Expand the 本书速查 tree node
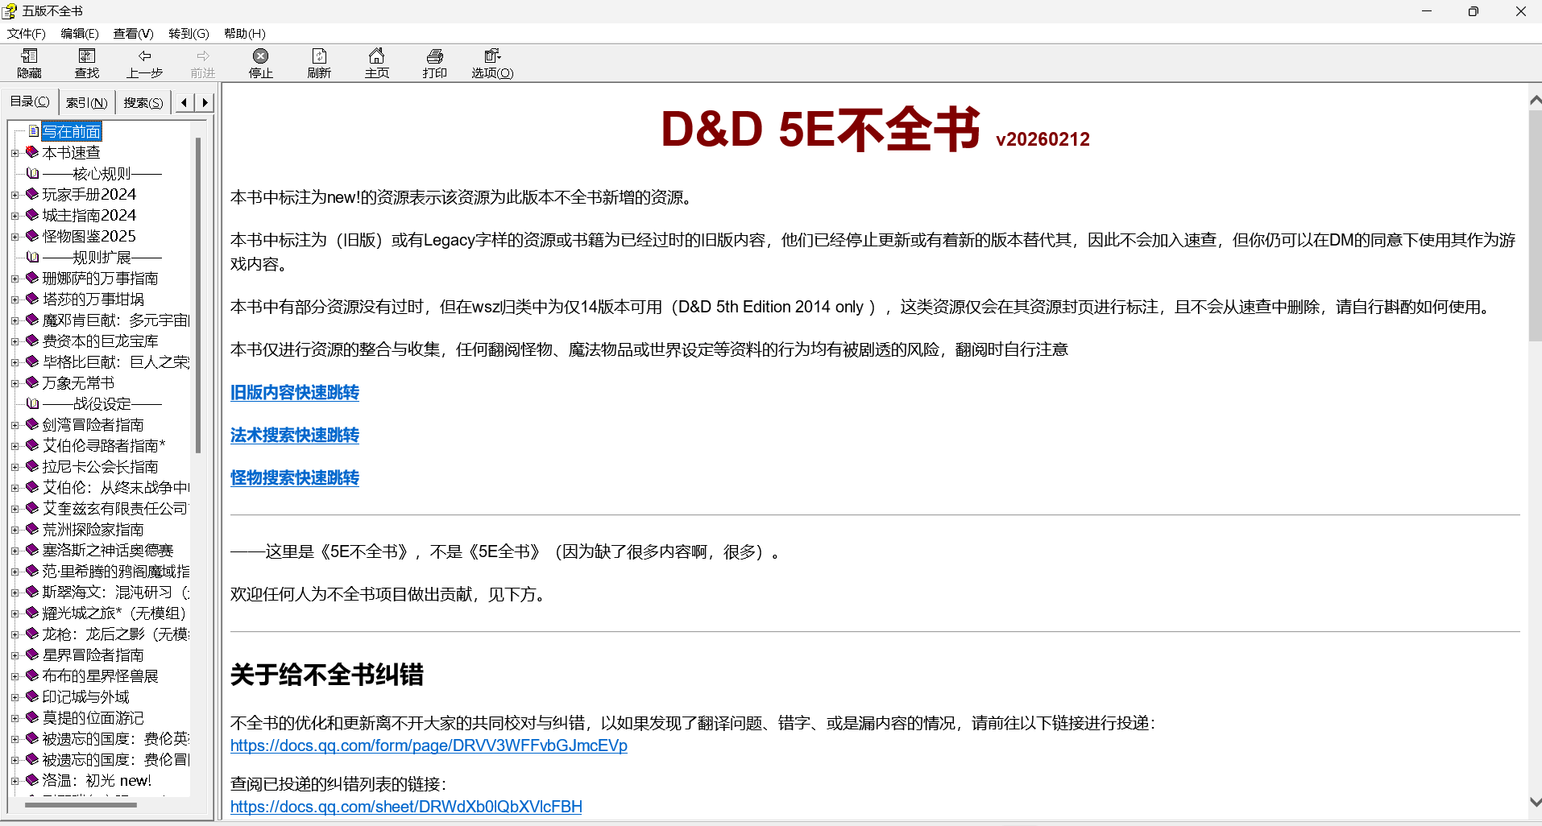Screen dimensions: 1542x826 15,153
